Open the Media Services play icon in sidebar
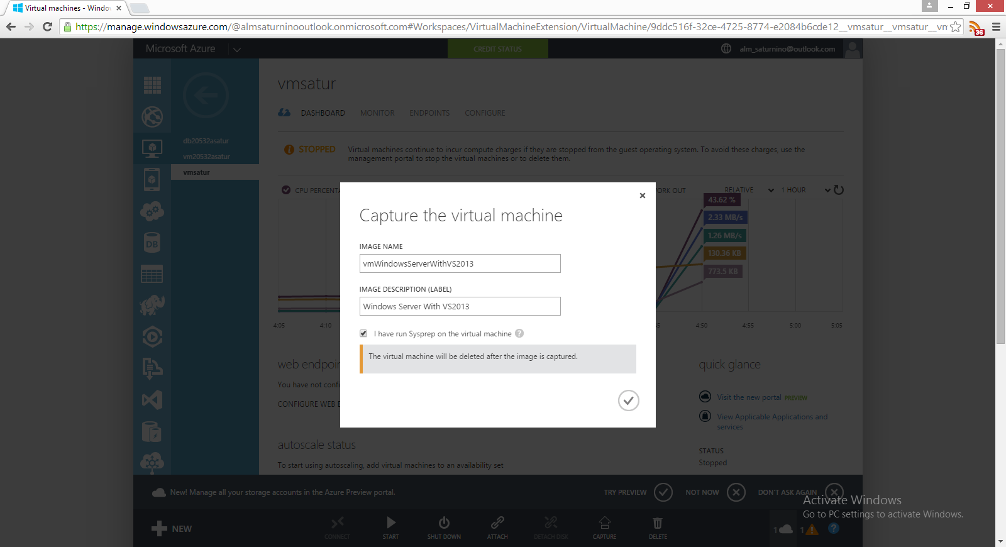The width and height of the screenshot is (1006, 547). pos(152,337)
